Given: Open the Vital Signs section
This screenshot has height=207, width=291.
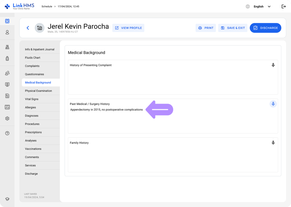Looking at the screenshot, I should (32, 99).
